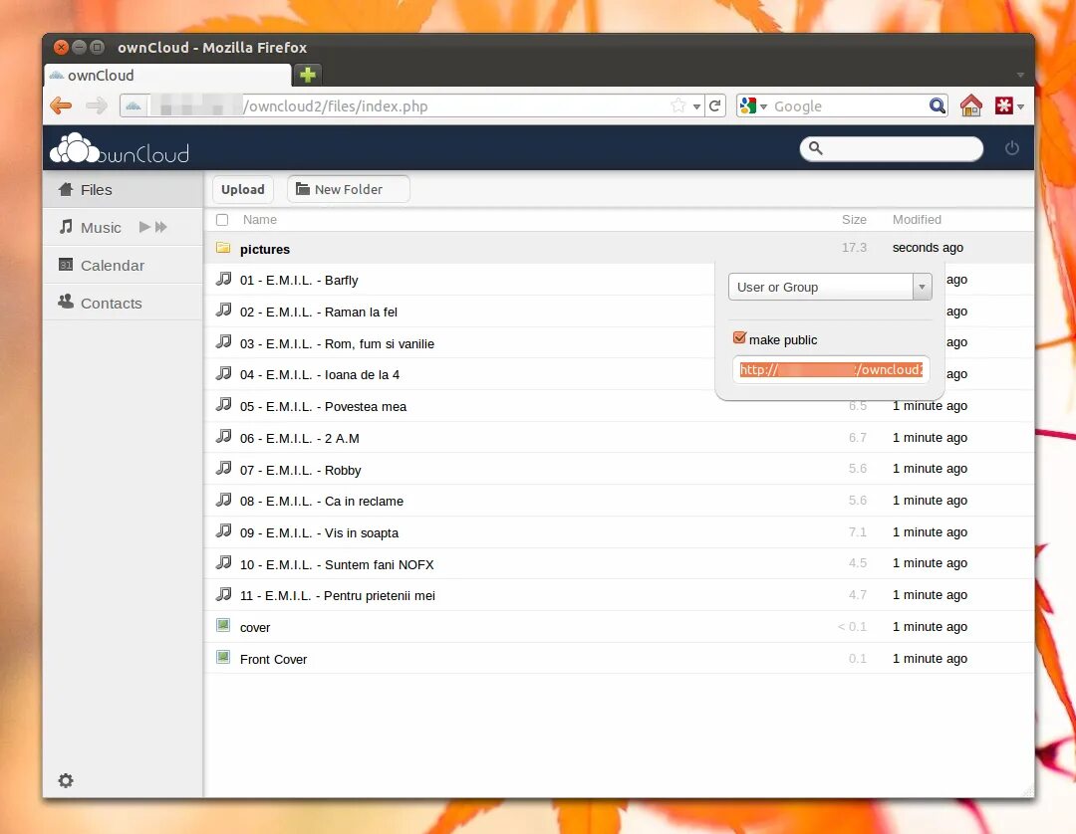Open the URL history dropdown arrow
This screenshot has width=1076, height=834.
coord(696,106)
